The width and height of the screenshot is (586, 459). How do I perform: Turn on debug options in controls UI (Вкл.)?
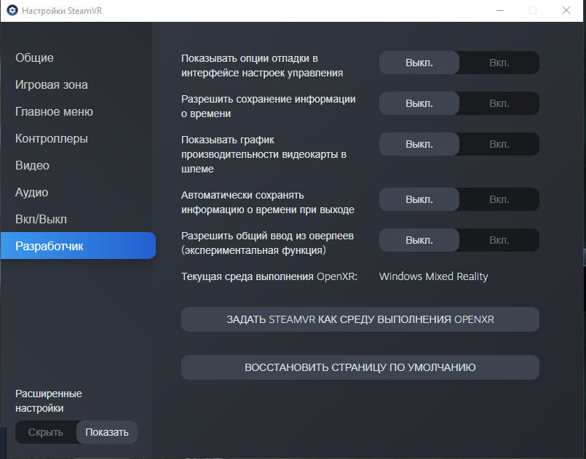click(x=499, y=63)
